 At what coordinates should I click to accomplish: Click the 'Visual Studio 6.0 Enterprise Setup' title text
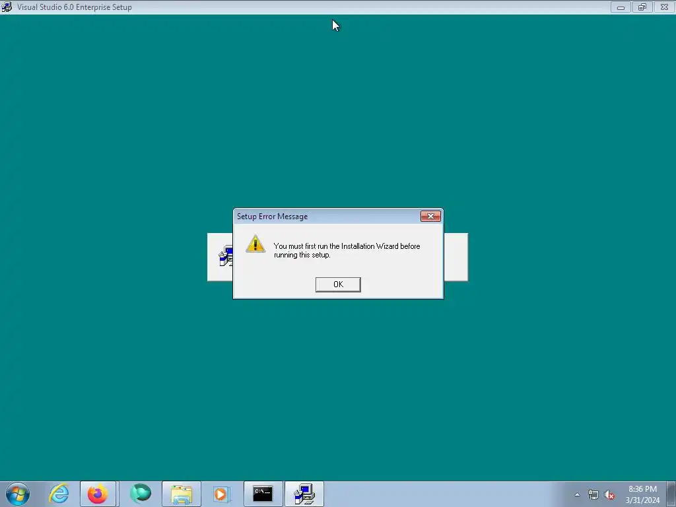tap(74, 7)
